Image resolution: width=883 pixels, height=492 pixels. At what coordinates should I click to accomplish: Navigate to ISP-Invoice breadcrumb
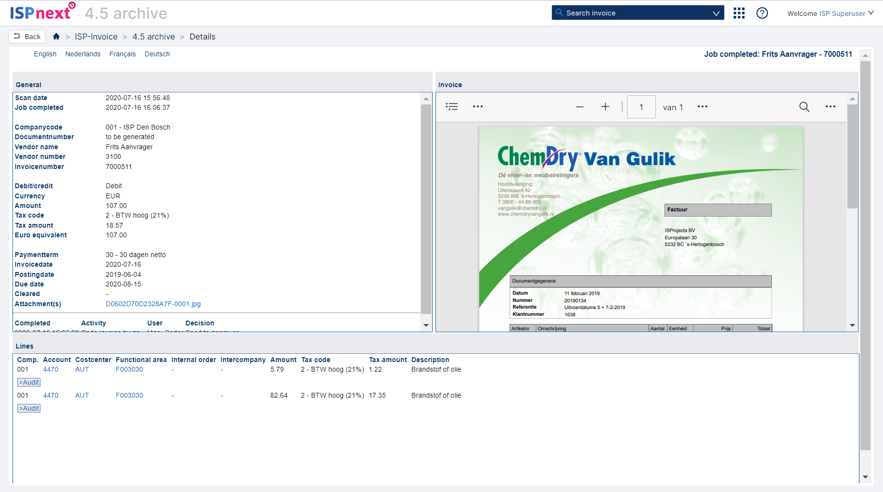(96, 37)
